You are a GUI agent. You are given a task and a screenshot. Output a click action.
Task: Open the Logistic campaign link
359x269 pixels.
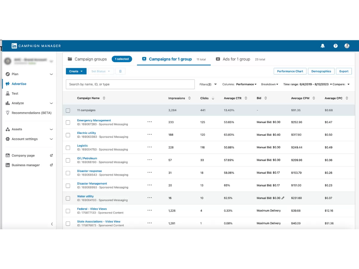click(83, 146)
